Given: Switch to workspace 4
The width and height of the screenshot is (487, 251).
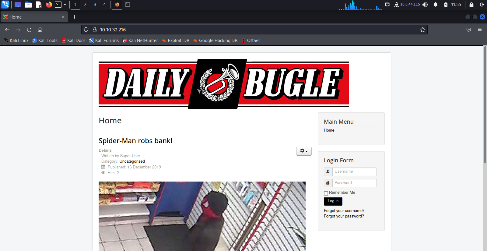Looking at the screenshot, I should 104,5.
